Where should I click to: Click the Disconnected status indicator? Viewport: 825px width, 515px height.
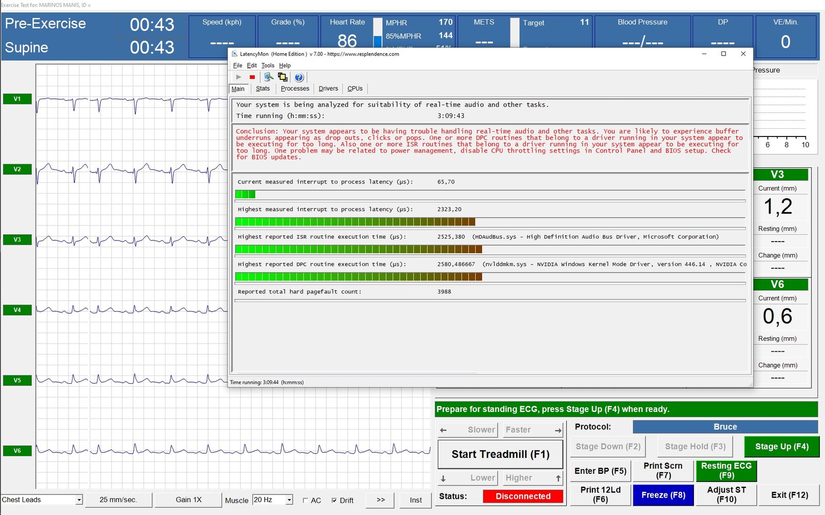[x=523, y=496]
